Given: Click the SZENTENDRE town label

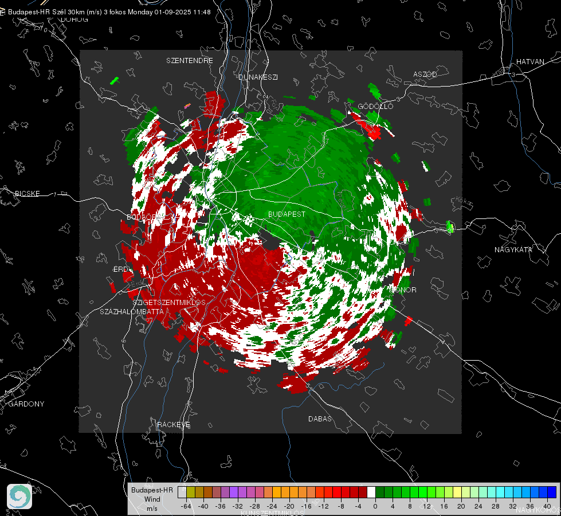Looking at the screenshot, I should pyautogui.click(x=190, y=61).
